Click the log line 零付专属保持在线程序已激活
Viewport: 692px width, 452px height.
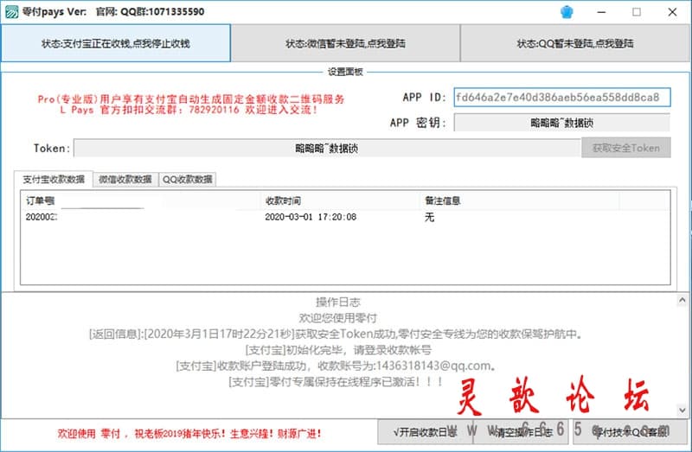pos(336,382)
